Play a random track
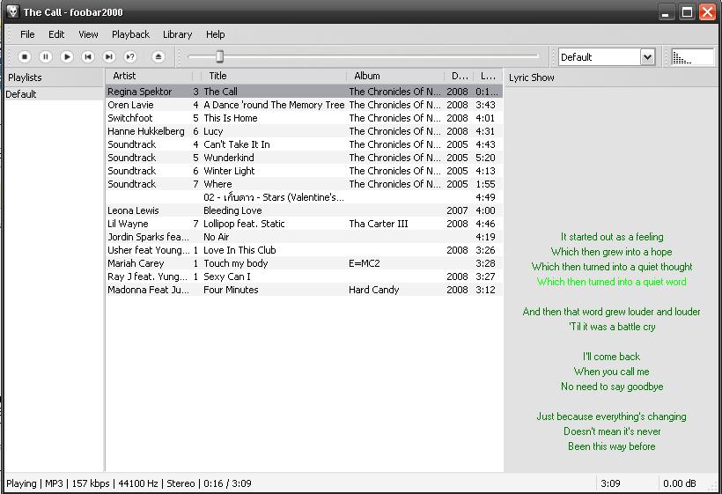 pos(130,56)
